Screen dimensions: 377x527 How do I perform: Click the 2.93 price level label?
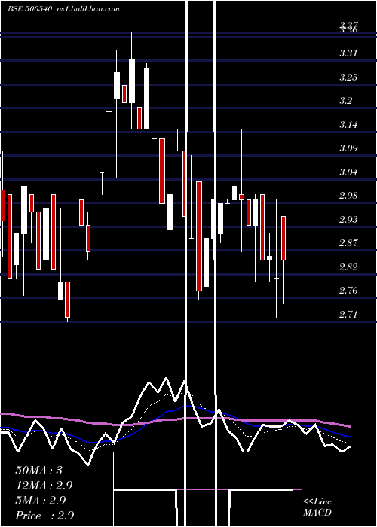(x=348, y=220)
